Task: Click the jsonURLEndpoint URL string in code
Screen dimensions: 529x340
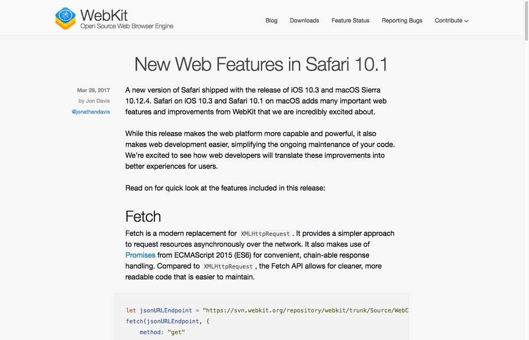Action: pyautogui.click(x=306, y=310)
